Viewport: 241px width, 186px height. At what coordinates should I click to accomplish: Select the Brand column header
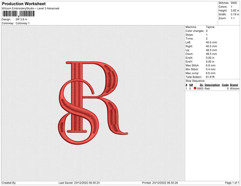pyautogui.click(x=234, y=85)
